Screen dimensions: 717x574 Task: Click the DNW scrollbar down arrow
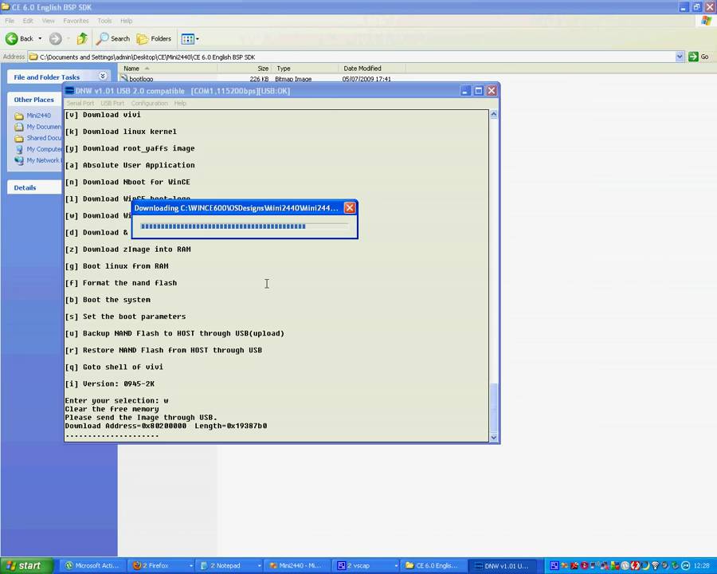tap(494, 437)
